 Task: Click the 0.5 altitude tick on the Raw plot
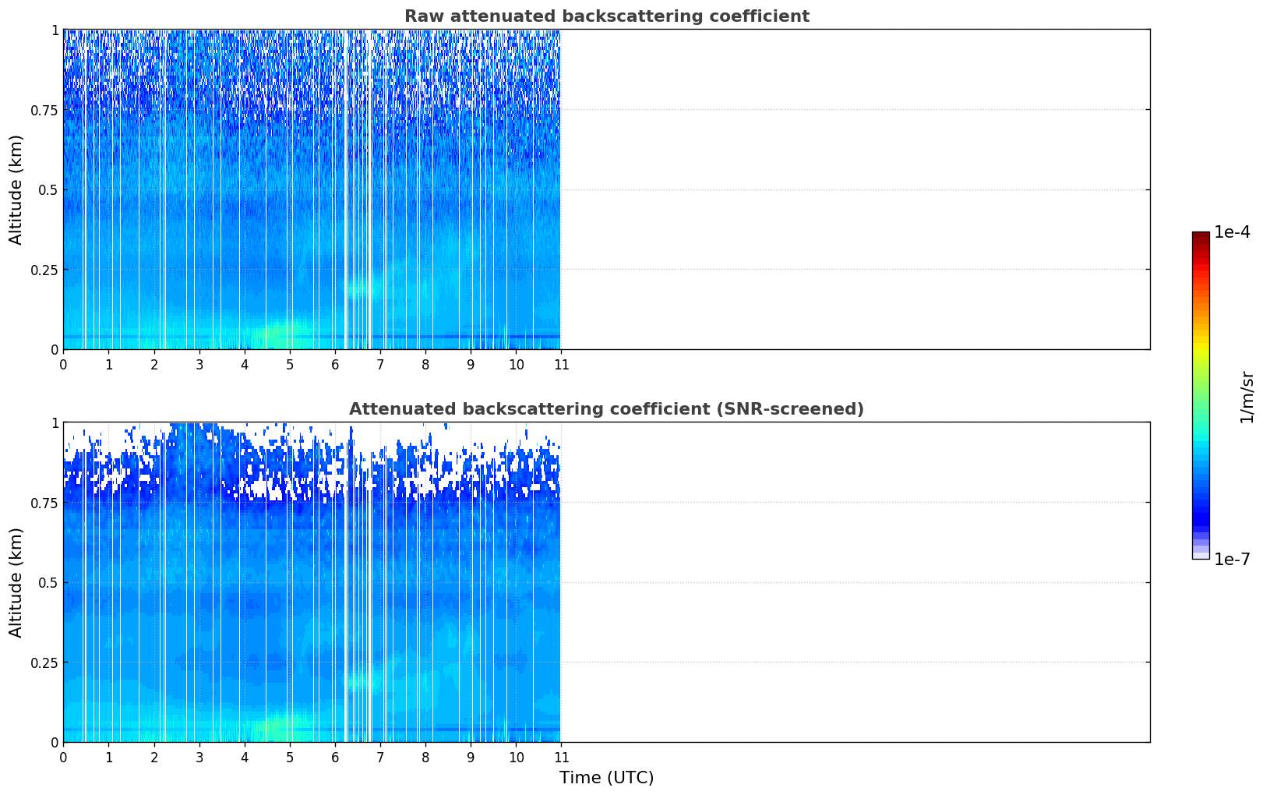coord(48,189)
